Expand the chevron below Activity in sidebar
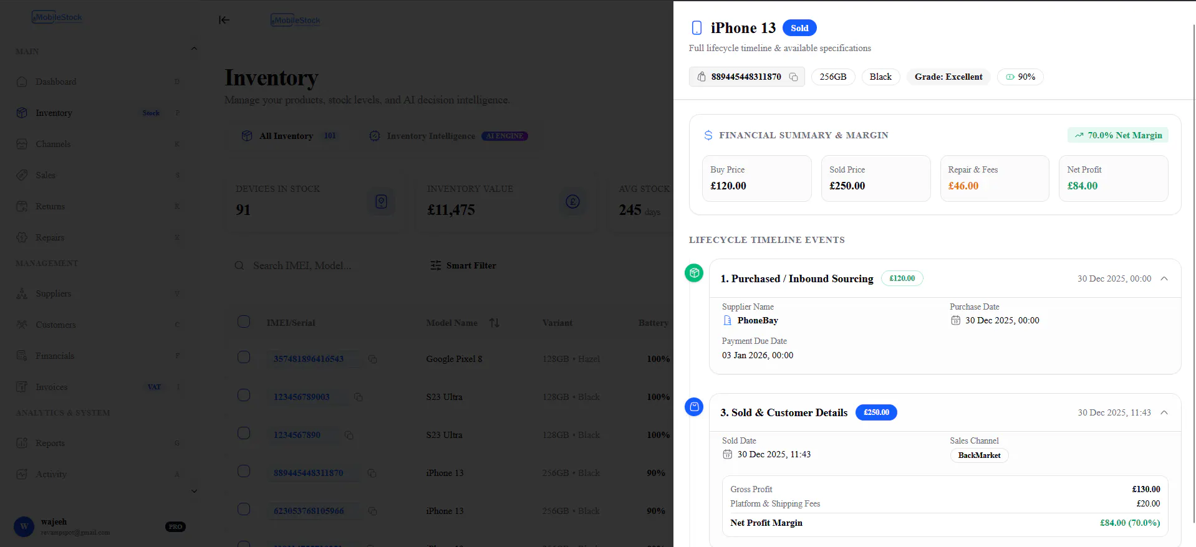Image resolution: width=1196 pixels, height=547 pixels. 194,491
